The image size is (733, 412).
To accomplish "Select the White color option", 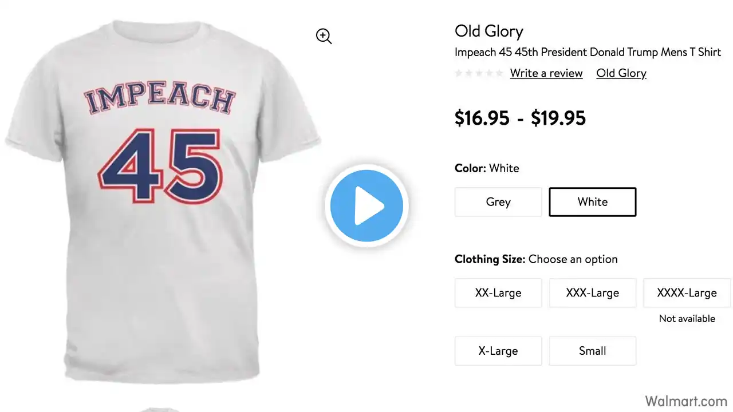I will 593,202.
